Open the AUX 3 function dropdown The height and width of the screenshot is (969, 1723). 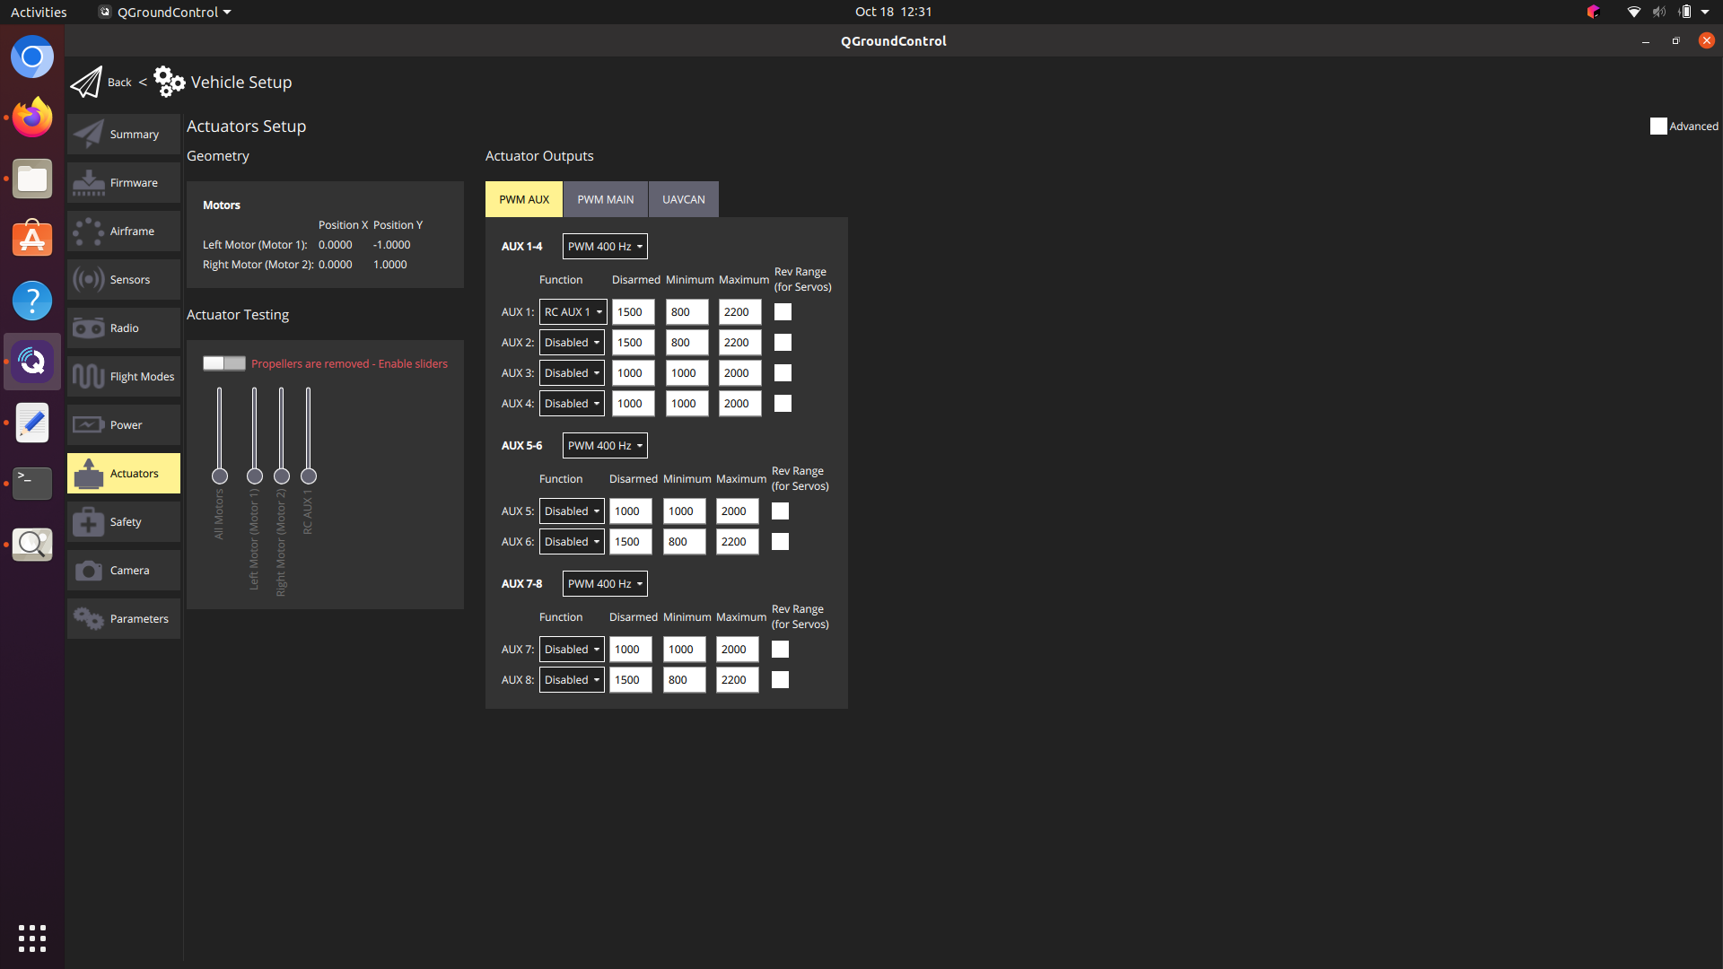[x=572, y=373]
